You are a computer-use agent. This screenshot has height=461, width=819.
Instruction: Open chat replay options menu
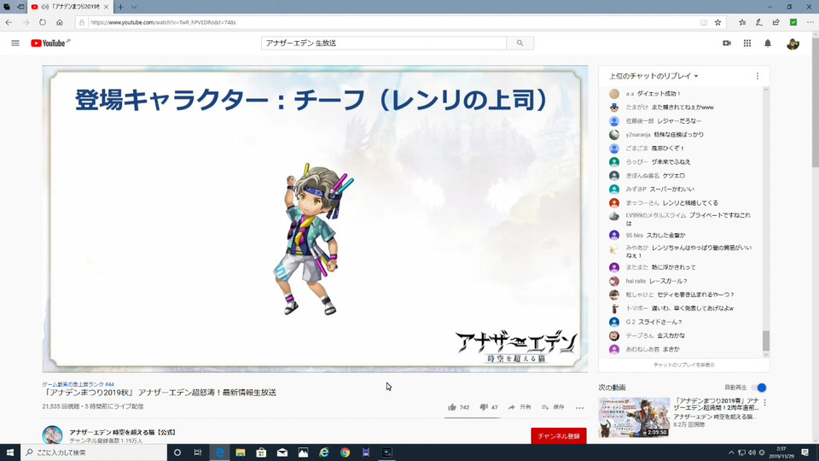point(758,76)
